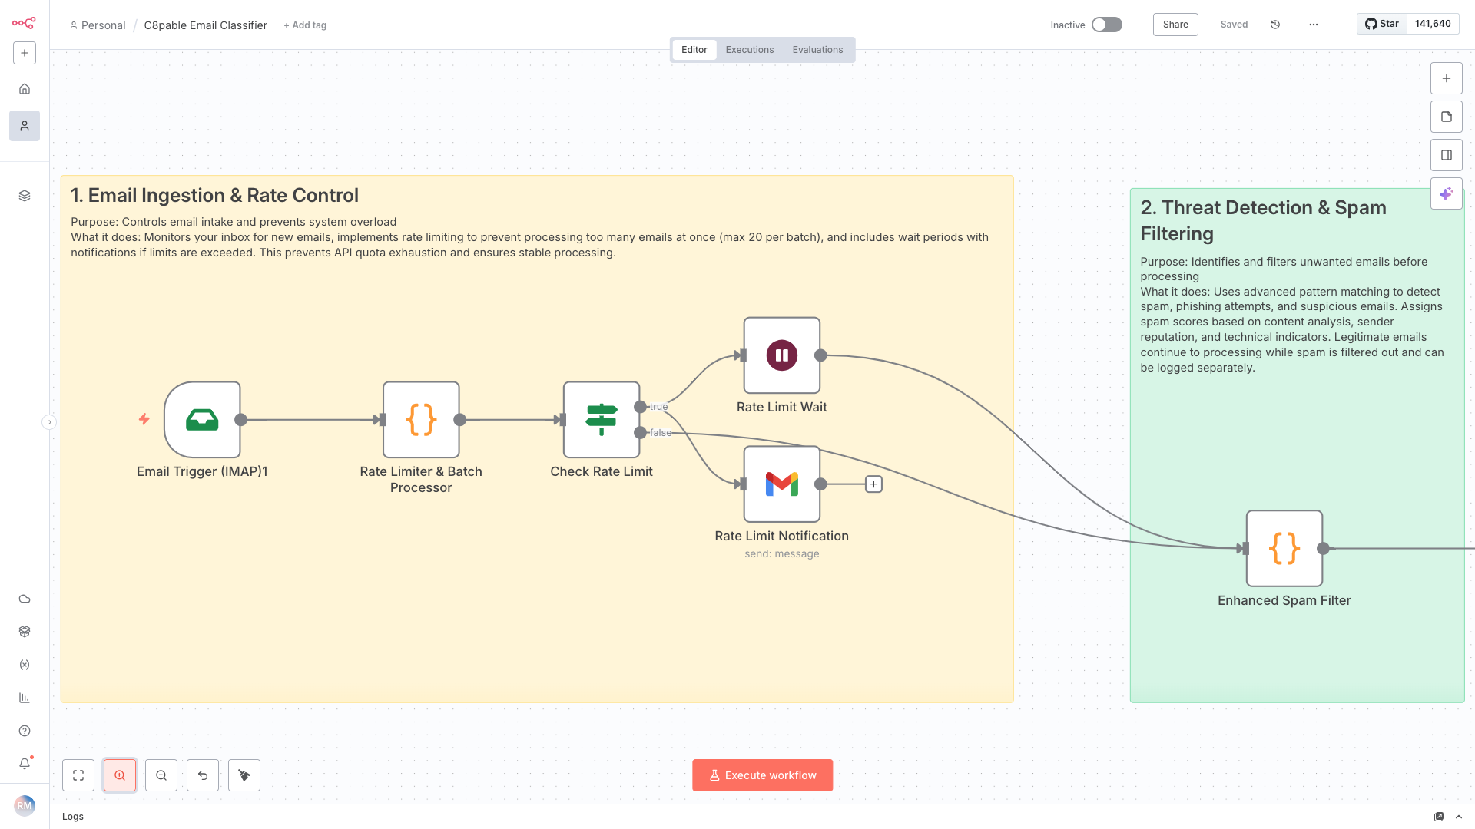Click the false output of Check Rate Limit
The image size is (1475, 829).
click(640, 433)
